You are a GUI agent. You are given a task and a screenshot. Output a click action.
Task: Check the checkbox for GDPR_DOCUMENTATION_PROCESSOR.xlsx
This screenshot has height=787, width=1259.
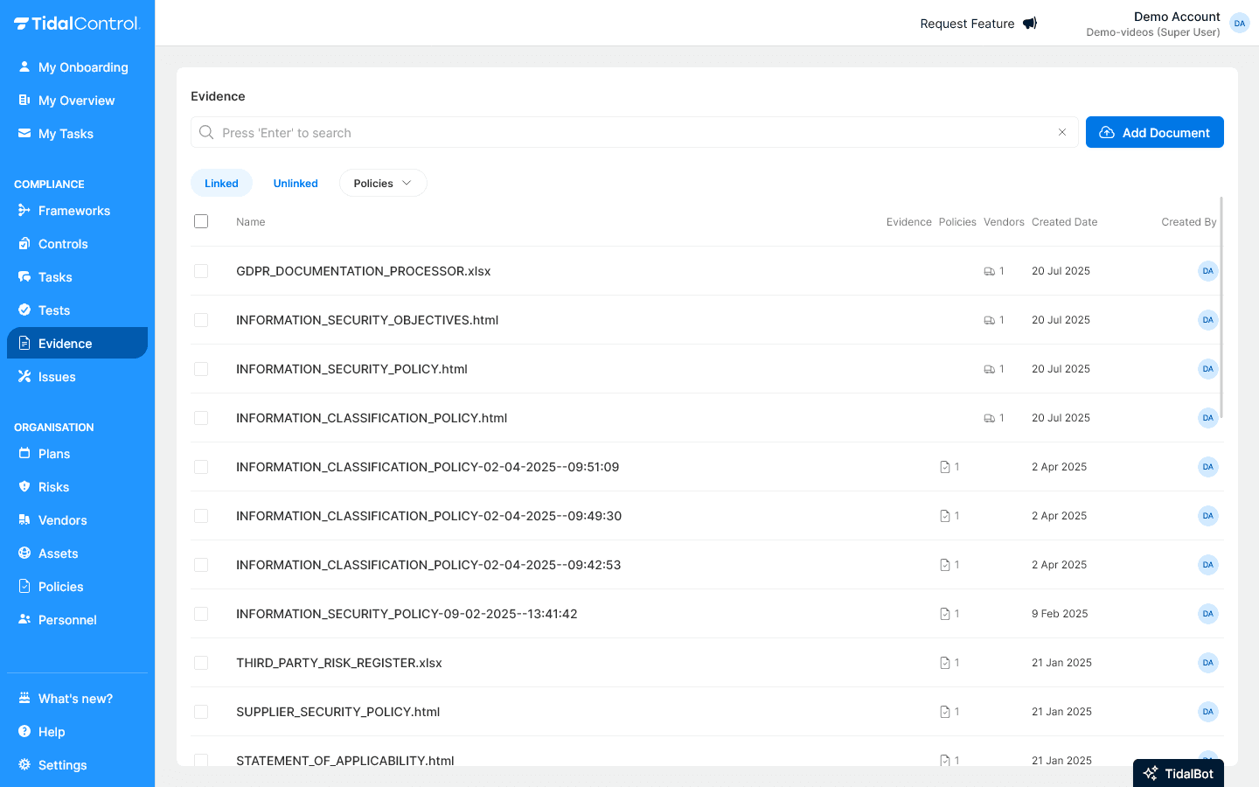(x=201, y=271)
